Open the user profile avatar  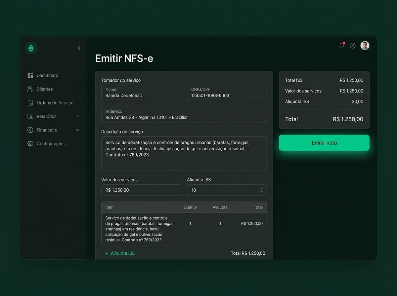click(x=365, y=46)
